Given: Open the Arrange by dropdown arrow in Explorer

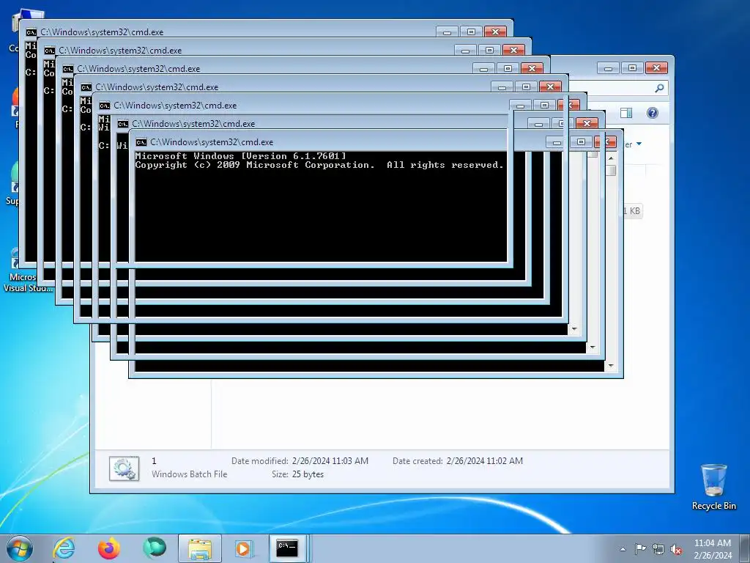Looking at the screenshot, I should coord(639,144).
